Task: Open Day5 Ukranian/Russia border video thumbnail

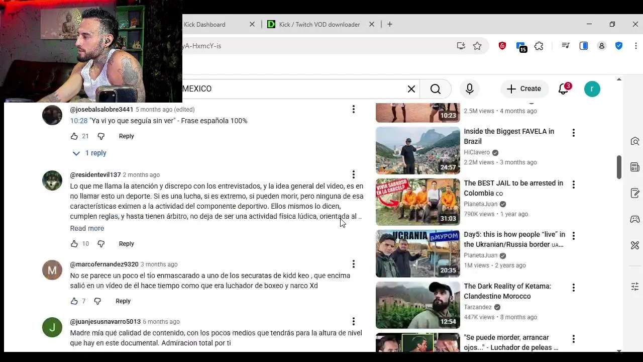Action: 418,254
